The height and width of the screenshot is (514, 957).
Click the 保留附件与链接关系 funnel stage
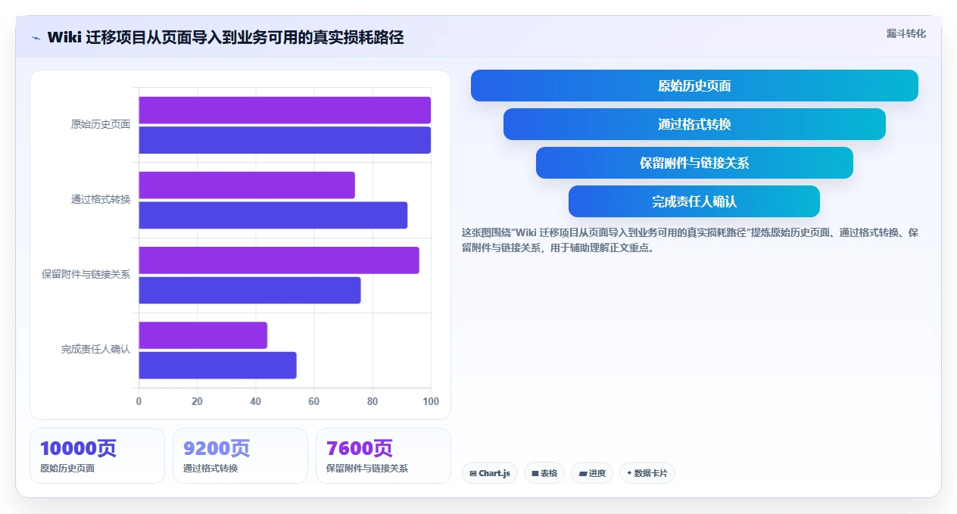coord(694,163)
